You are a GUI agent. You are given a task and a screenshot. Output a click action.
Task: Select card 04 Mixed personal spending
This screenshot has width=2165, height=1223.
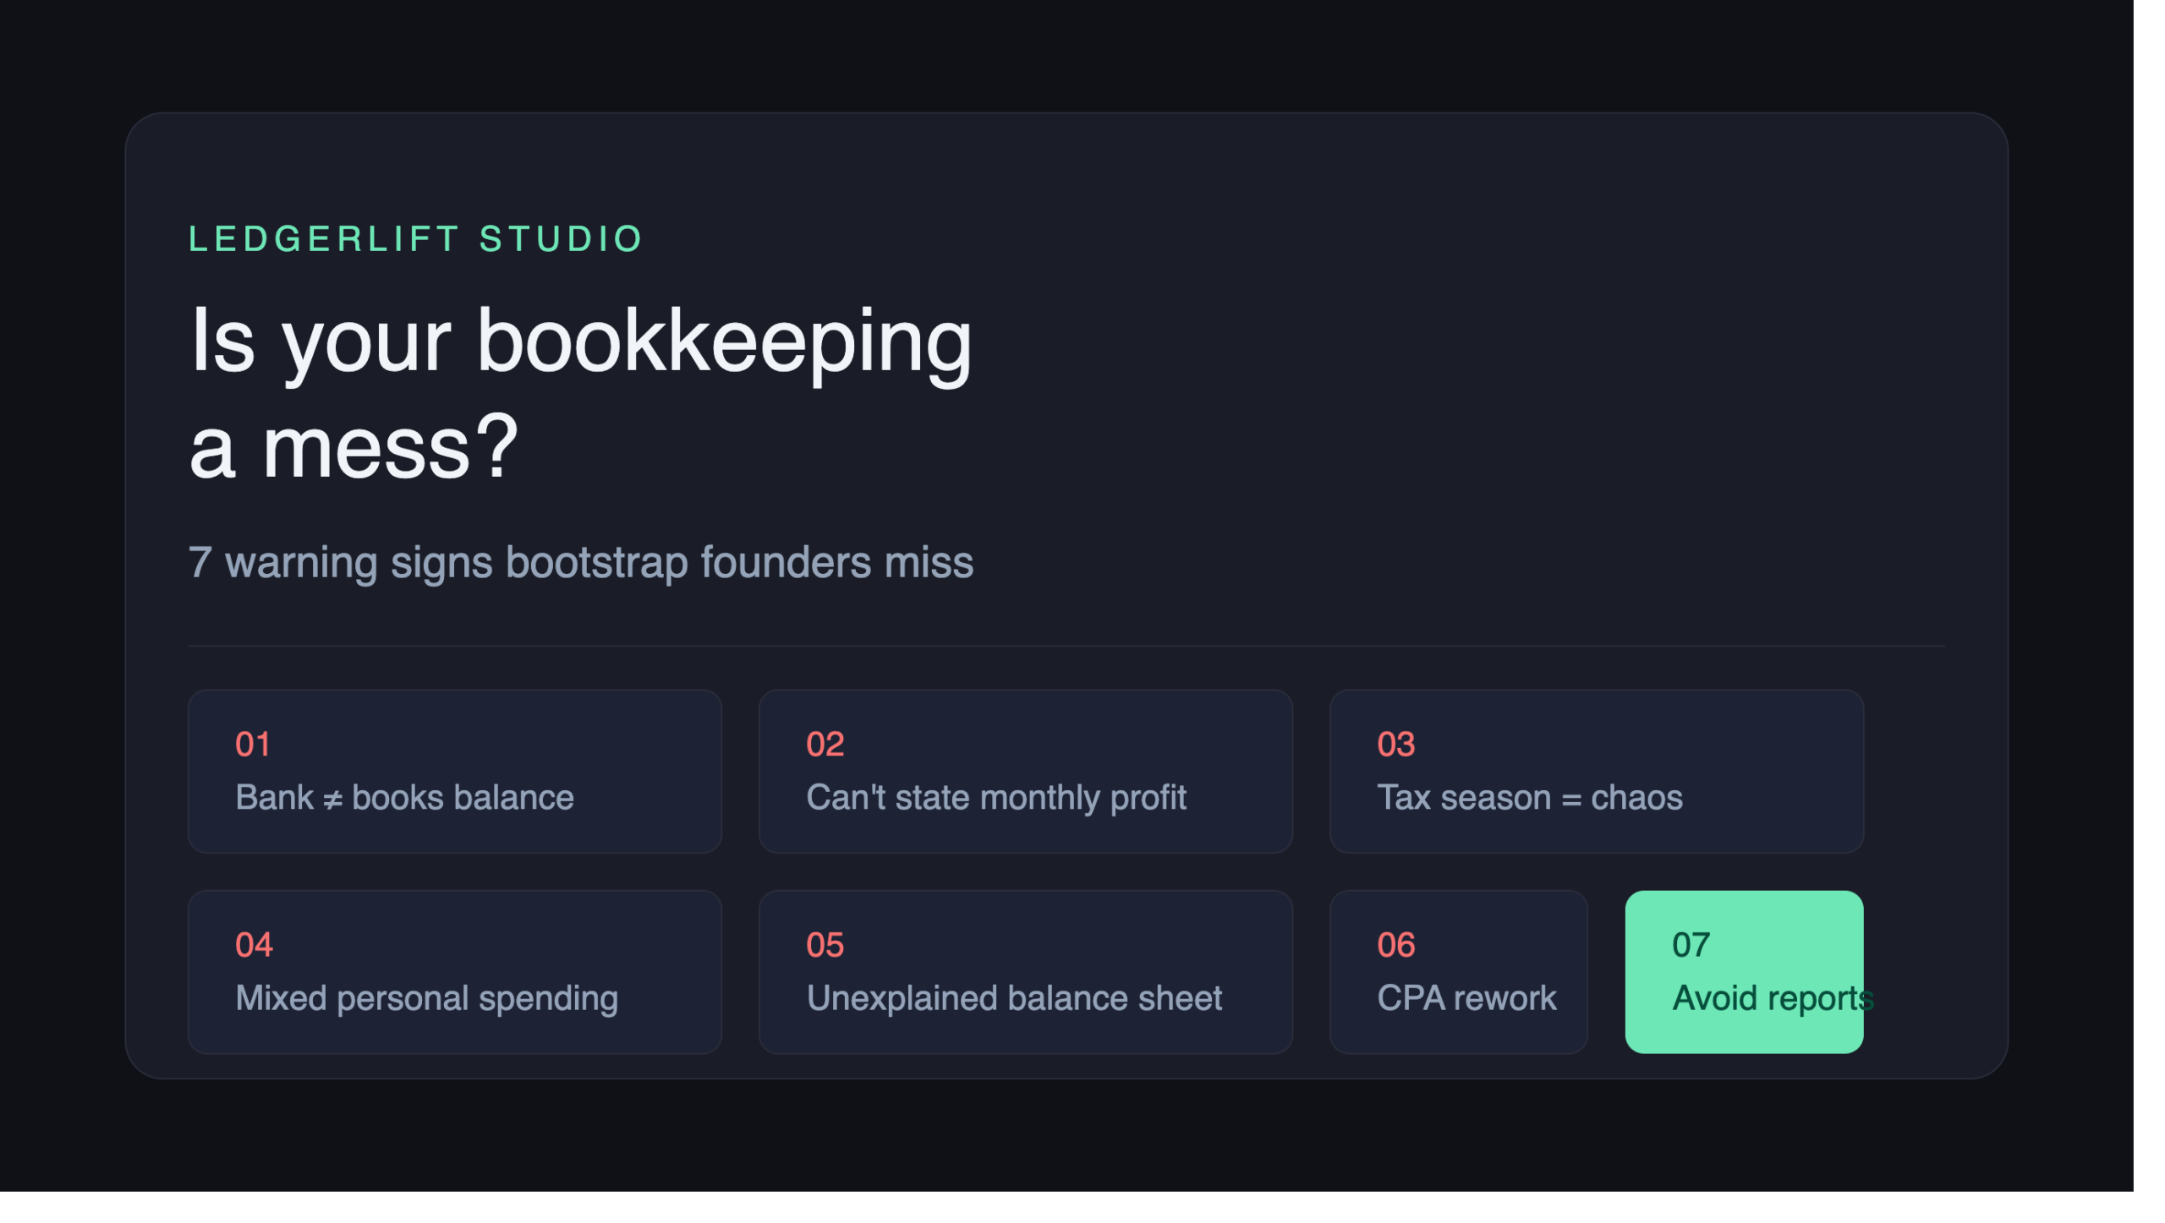pyautogui.click(x=454, y=971)
